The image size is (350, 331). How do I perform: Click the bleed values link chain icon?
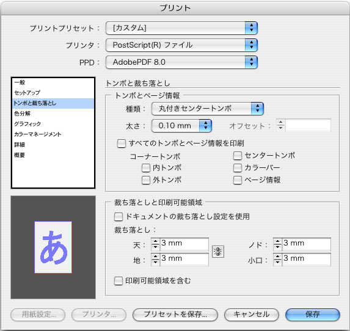click(218, 252)
